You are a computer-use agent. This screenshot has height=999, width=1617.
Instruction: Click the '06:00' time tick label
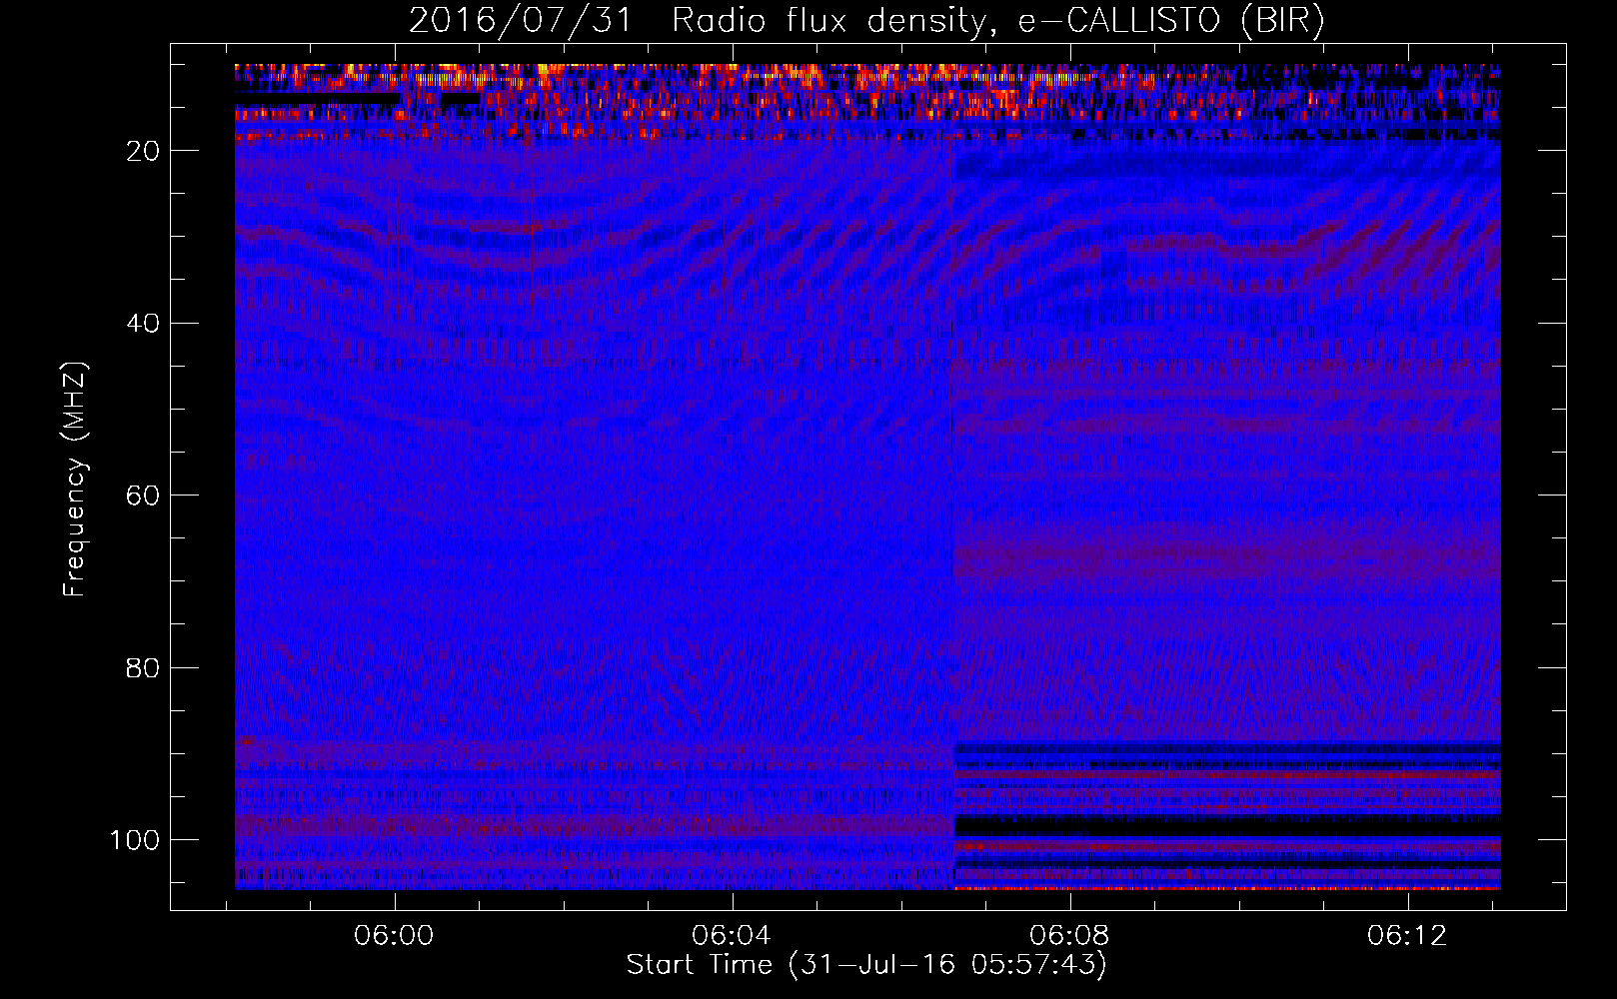[x=394, y=936]
